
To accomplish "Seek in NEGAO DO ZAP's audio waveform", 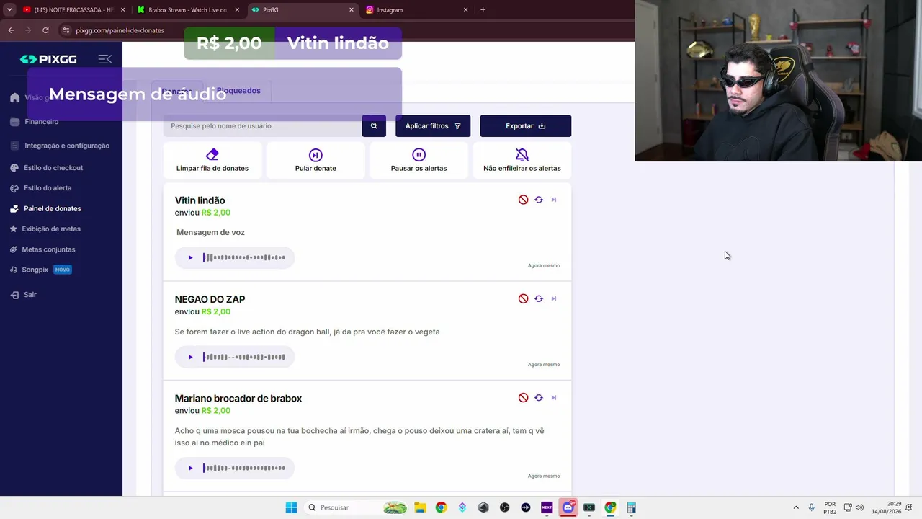I will tap(244, 357).
